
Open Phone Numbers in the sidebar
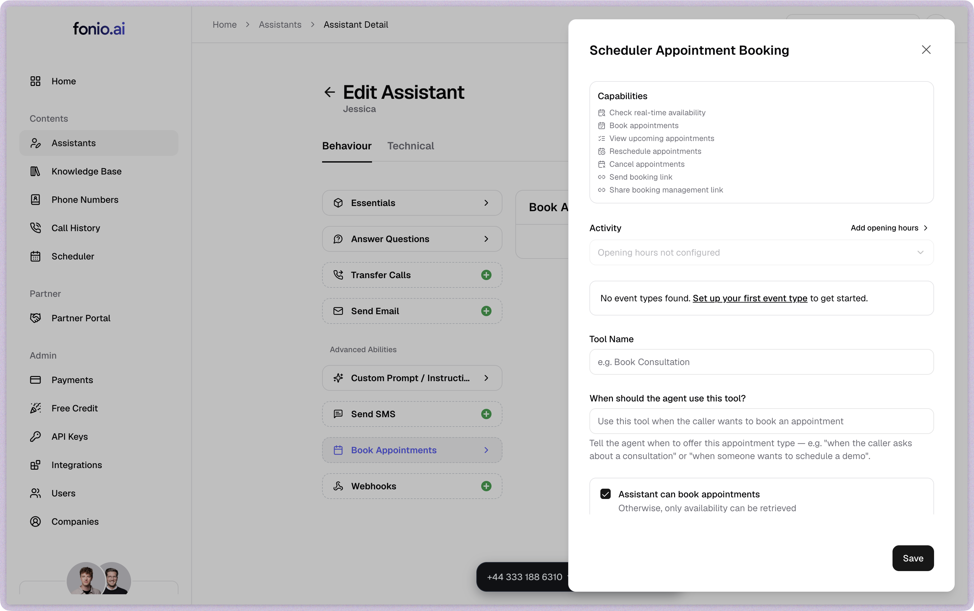tap(85, 200)
